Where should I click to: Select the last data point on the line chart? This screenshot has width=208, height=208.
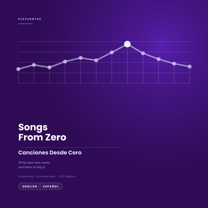coord(190,67)
